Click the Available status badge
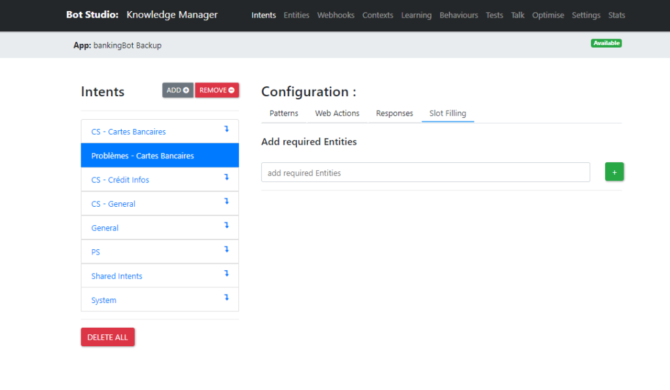This screenshot has height=390, width=670. click(606, 43)
